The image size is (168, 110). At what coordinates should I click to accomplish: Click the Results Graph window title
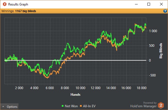[18, 4]
